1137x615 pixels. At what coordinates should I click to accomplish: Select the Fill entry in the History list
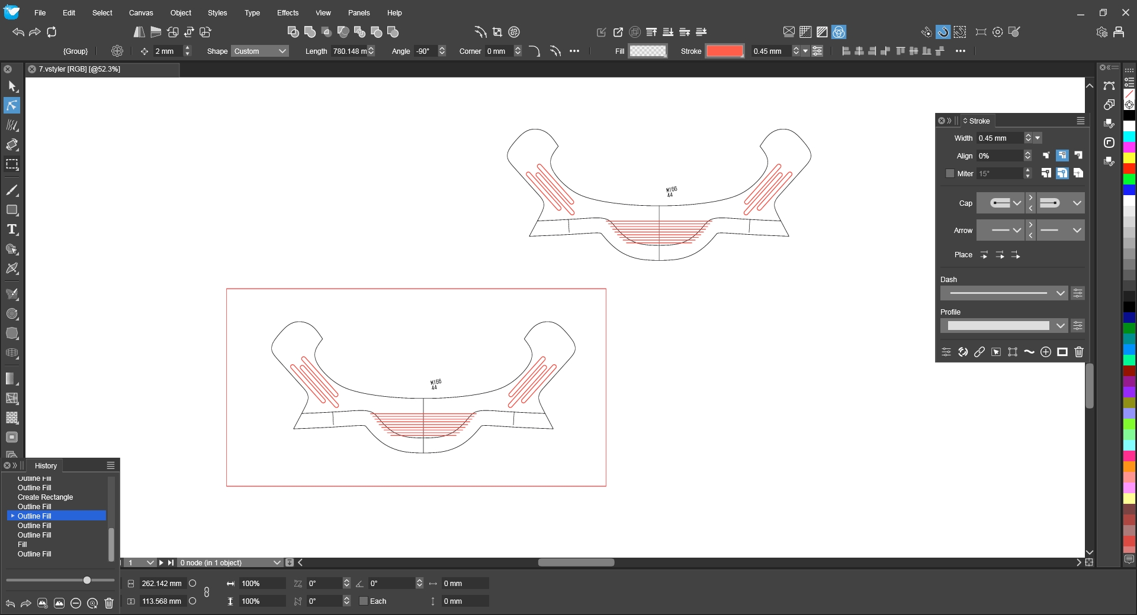(23, 545)
